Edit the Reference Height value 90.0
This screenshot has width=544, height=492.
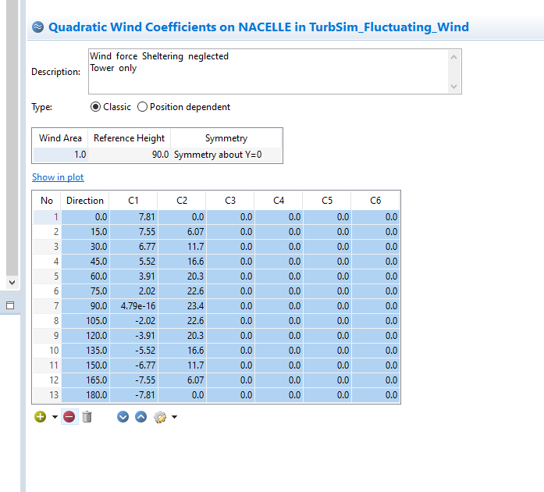click(x=129, y=155)
